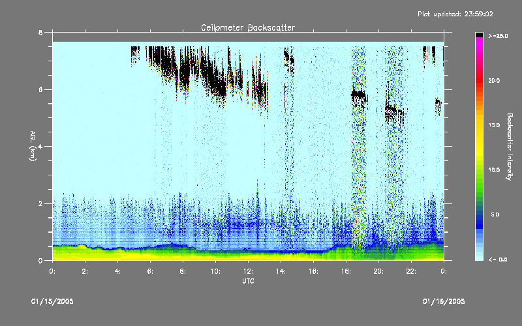Click the yellow surface backscatter layer near 12:00
The height and width of the screenshot is (326, 522).
coord(248,258)
